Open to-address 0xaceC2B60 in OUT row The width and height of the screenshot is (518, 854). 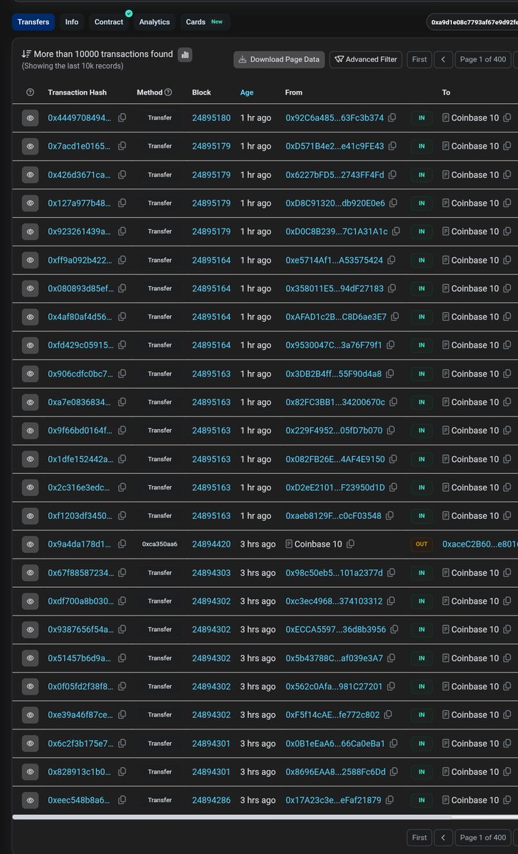tap(480, 544)
